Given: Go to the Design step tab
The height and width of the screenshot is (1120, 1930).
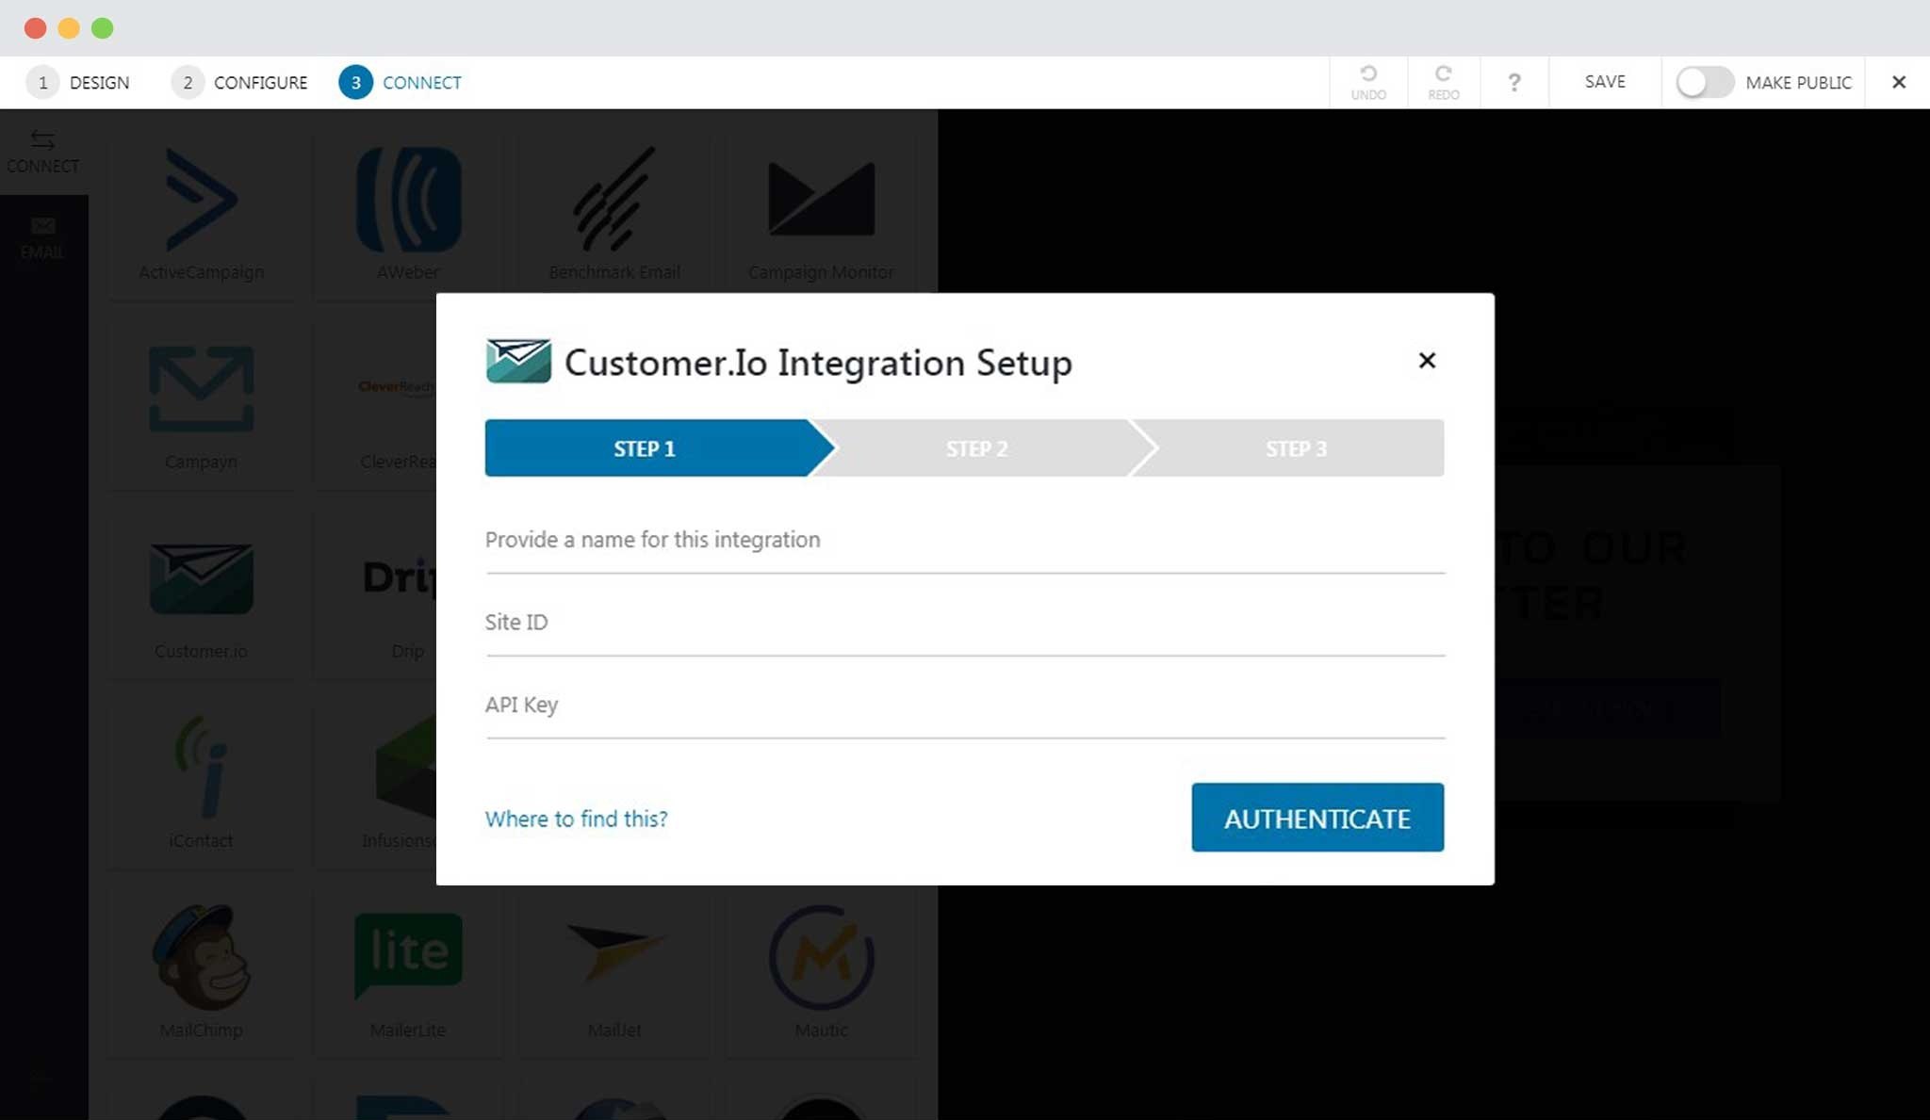Looking at the screenshot, I should (x=78, y=82).
